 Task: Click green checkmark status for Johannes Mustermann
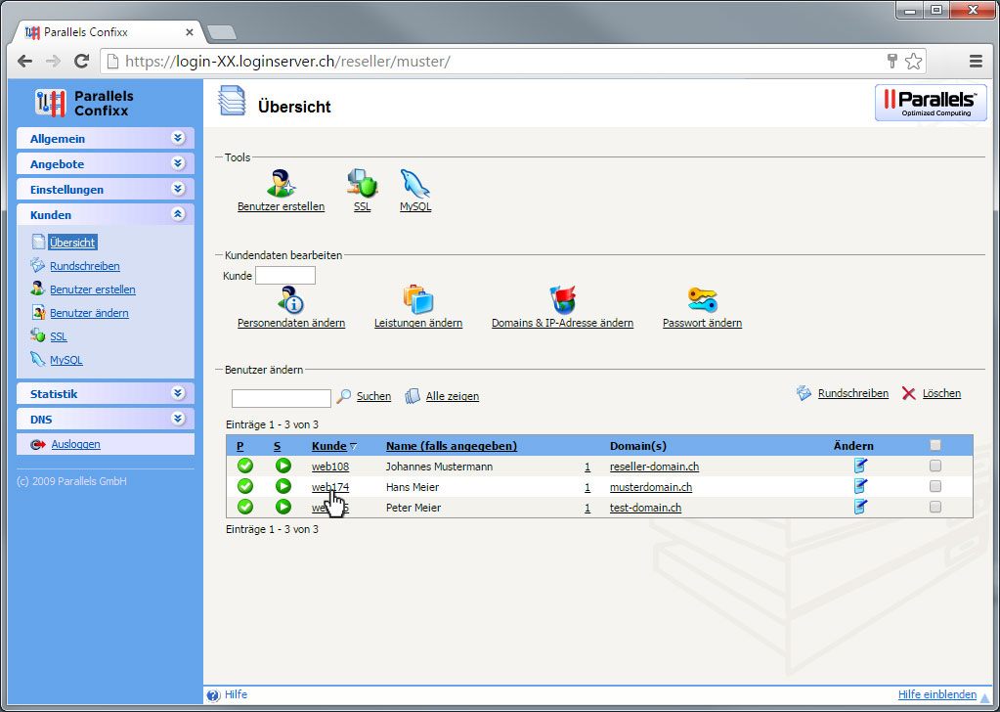[x=245, y=466]
